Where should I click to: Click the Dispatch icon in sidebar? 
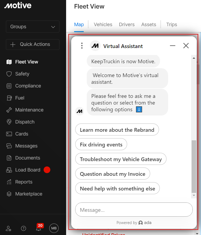pos(9,122)
